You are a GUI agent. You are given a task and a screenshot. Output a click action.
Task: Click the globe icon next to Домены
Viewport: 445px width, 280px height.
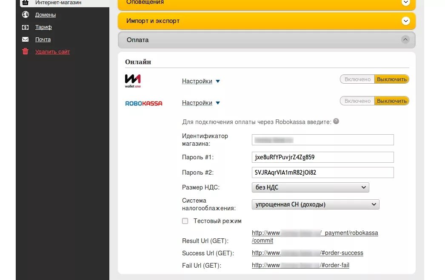tap(26, 14)
